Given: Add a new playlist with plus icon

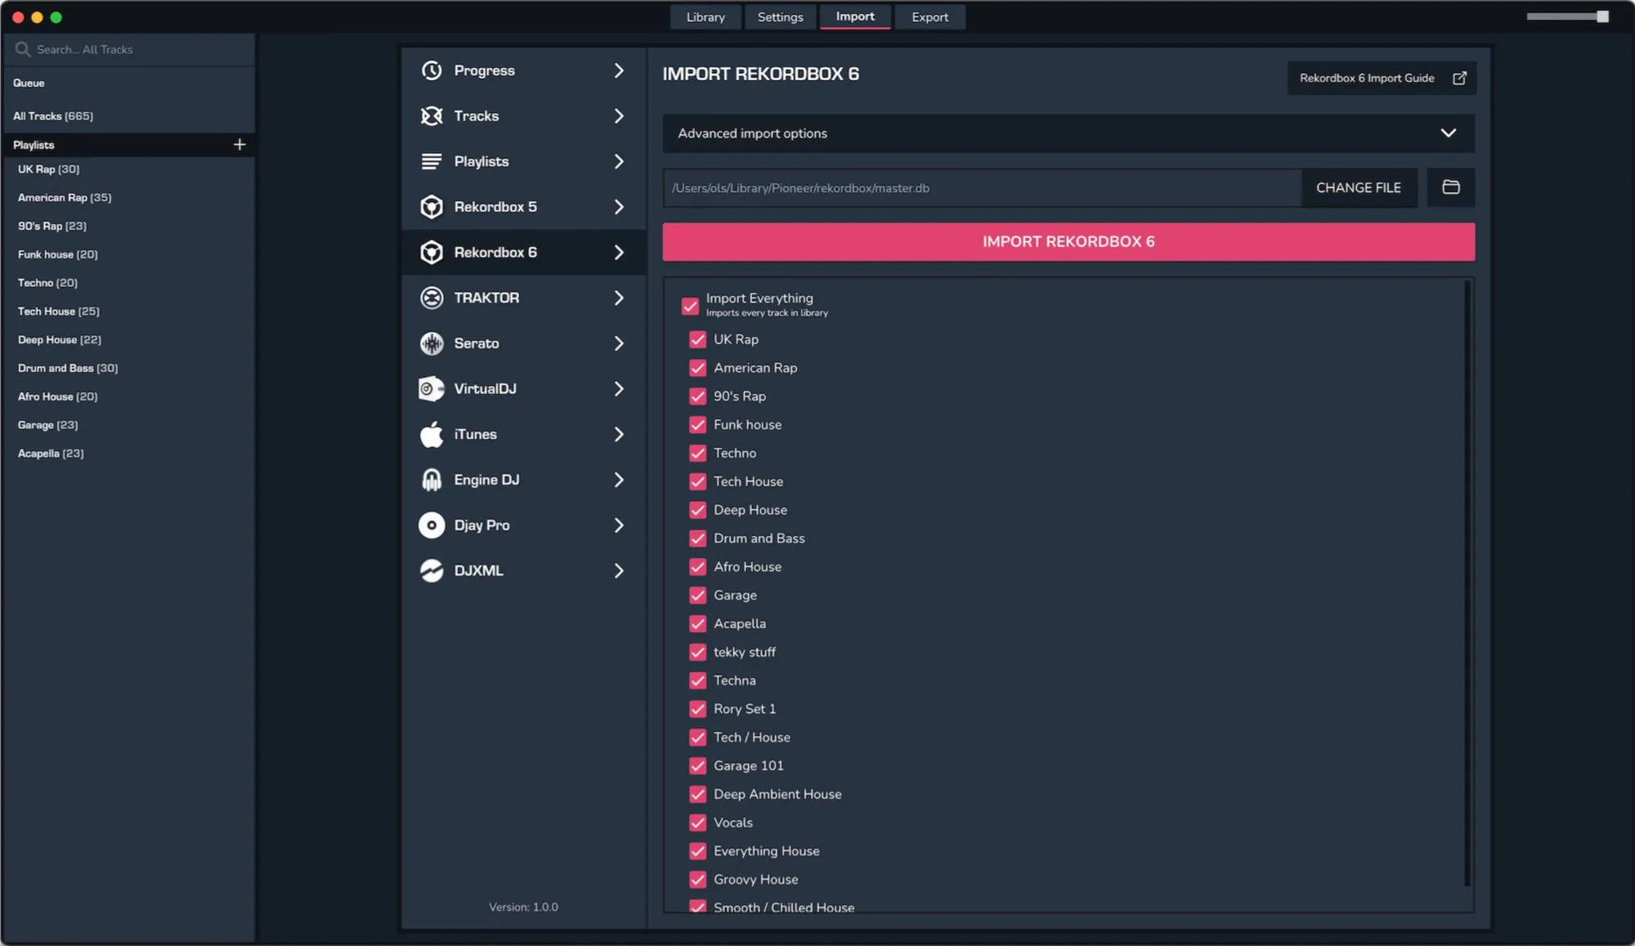Looking at the screenshot, I should [x=240, y=145].
